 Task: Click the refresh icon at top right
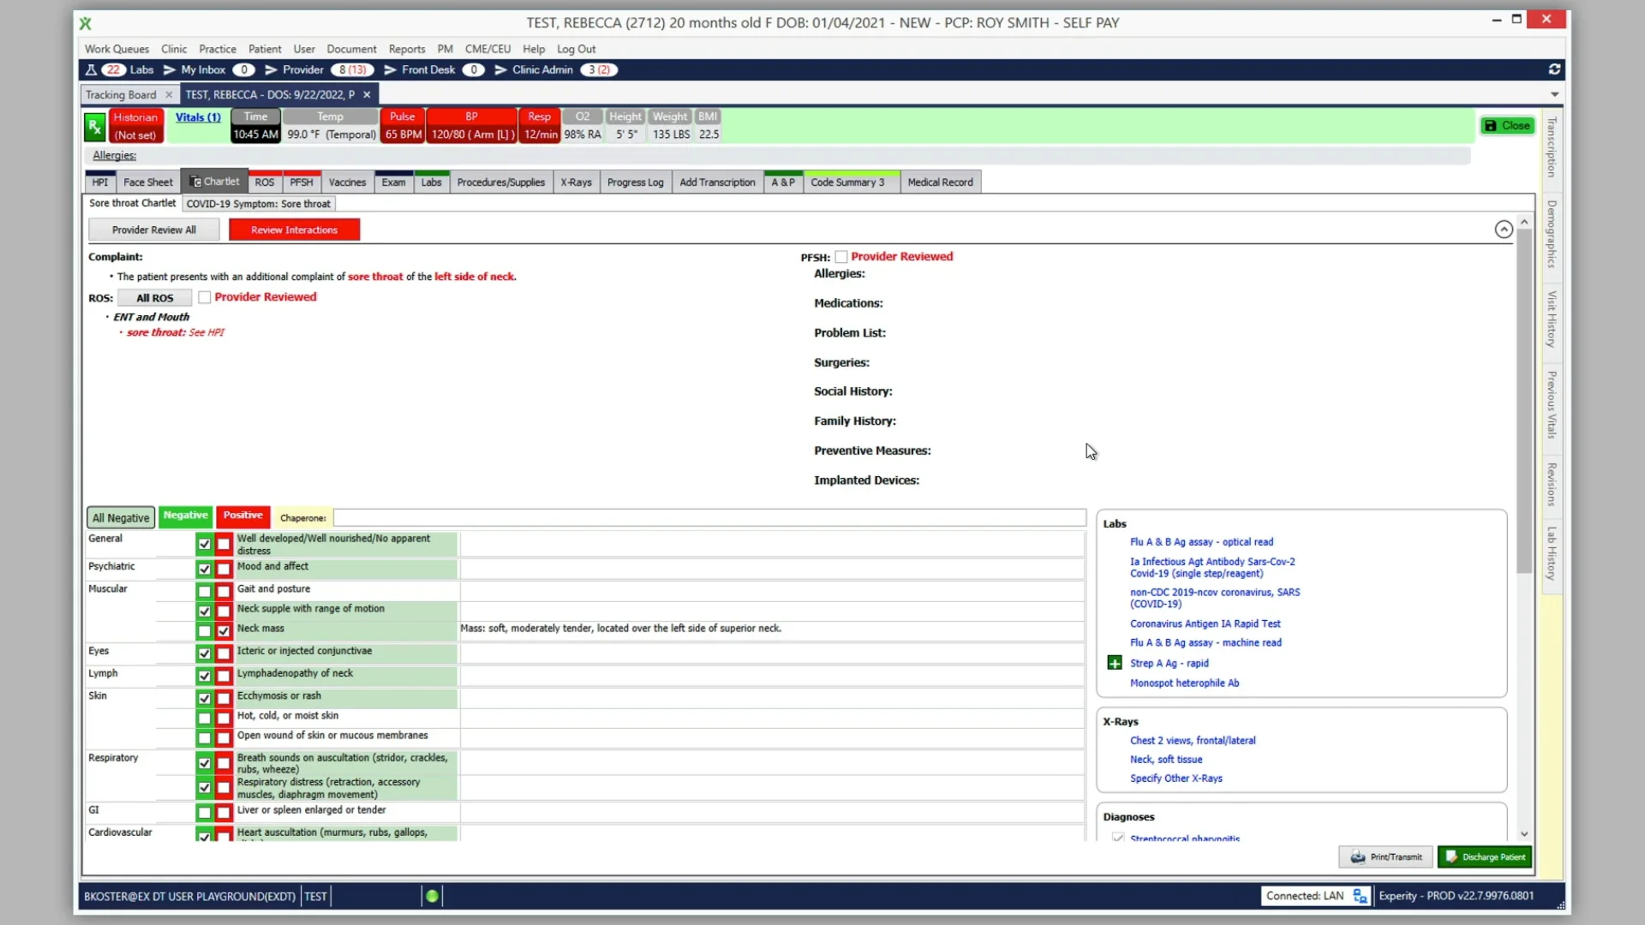[1555, 69]
